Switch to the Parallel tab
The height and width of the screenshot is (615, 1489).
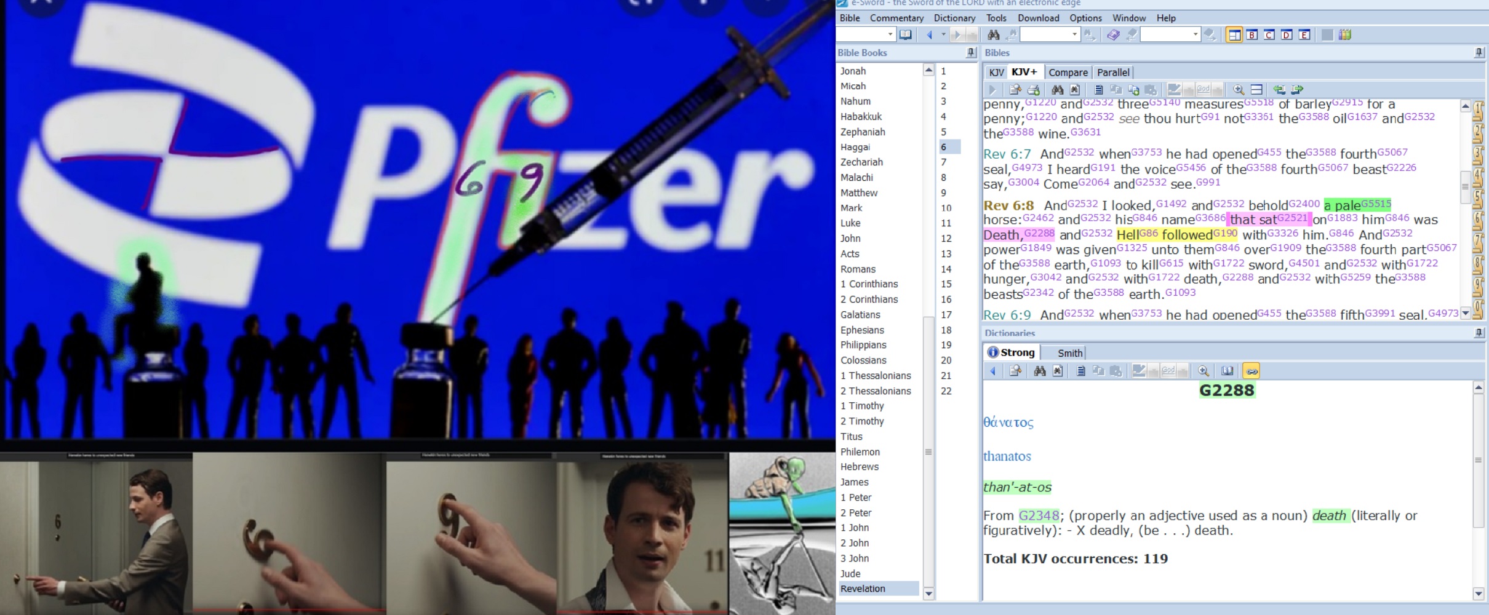(1113, 73)
